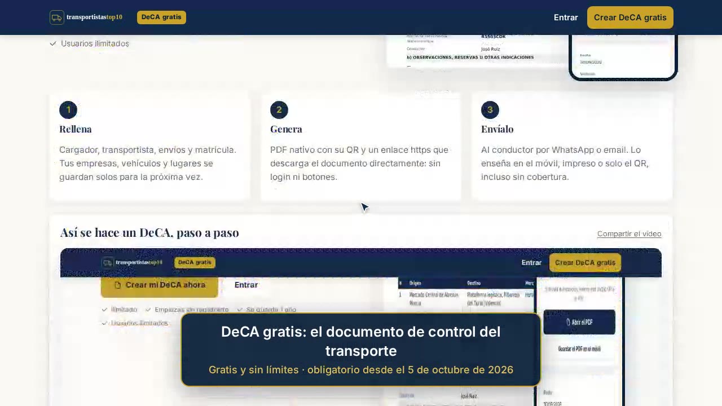
Task: Click the heading "Así se hace un DeCA, paso a paso"
Action: point(149,233)
